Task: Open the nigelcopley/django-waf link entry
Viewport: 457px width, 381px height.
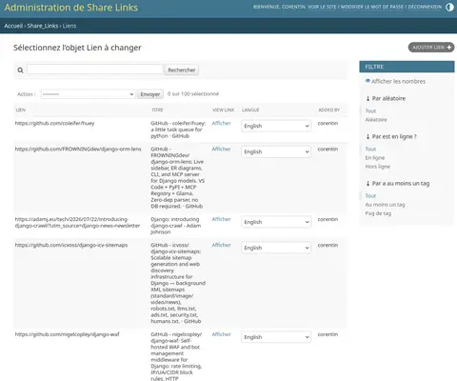Action: click(x=67, y=334)
